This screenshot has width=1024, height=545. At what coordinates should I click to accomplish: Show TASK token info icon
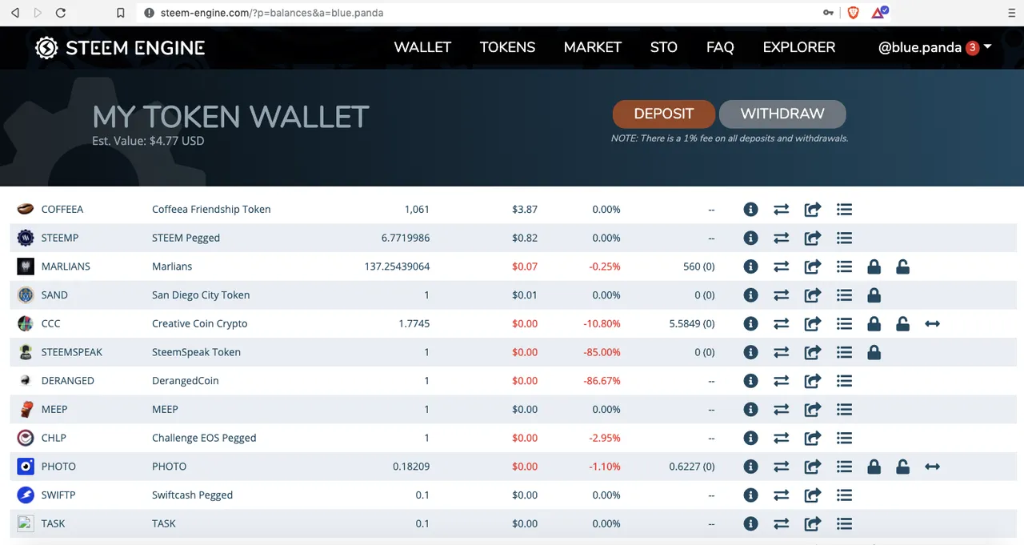pos(750,524)
